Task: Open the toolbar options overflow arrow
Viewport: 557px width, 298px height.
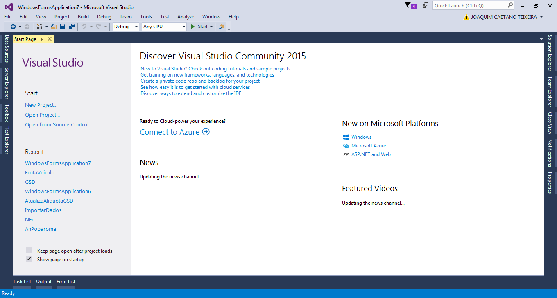Action: [x=229, y=28]
